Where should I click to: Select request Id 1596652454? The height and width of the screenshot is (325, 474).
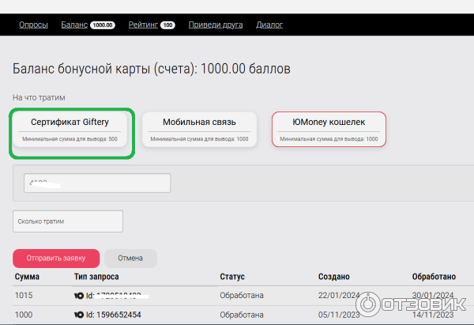click(117, 314)
